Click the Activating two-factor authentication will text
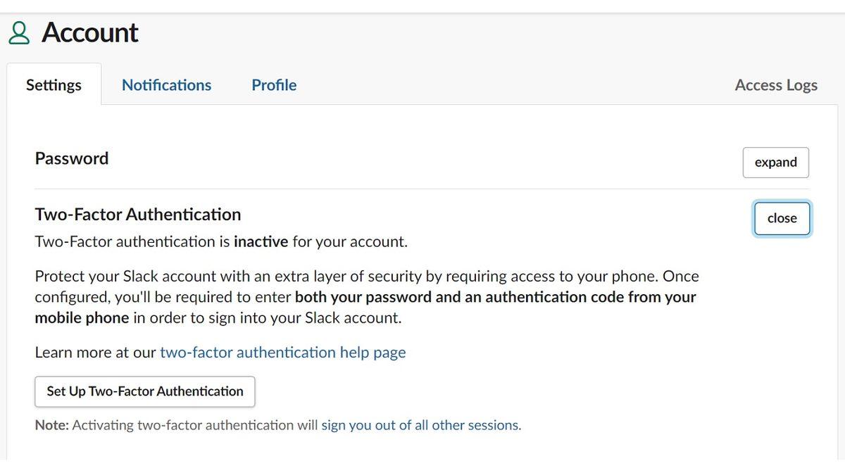This screenshot has width=845, height=475. click(x=195, y=425)
